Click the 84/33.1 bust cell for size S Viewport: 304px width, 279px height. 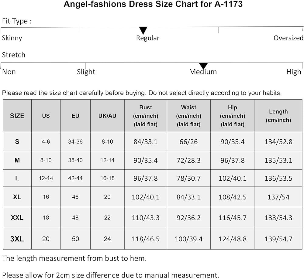[x=146, y=142]
